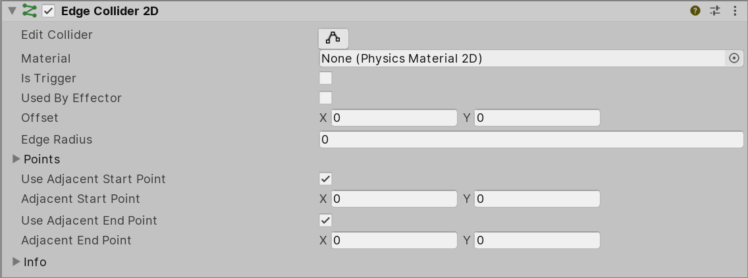Uncheck Use Adjacent Start Point
748x278 pixels.
pyautogui.click(x=325, y=179)
